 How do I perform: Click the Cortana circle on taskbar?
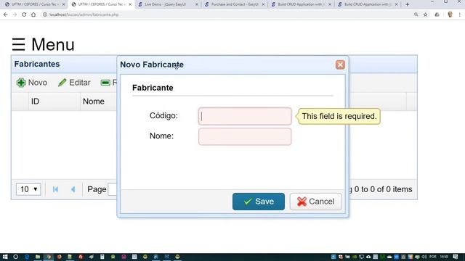click(x=16, y=257)
